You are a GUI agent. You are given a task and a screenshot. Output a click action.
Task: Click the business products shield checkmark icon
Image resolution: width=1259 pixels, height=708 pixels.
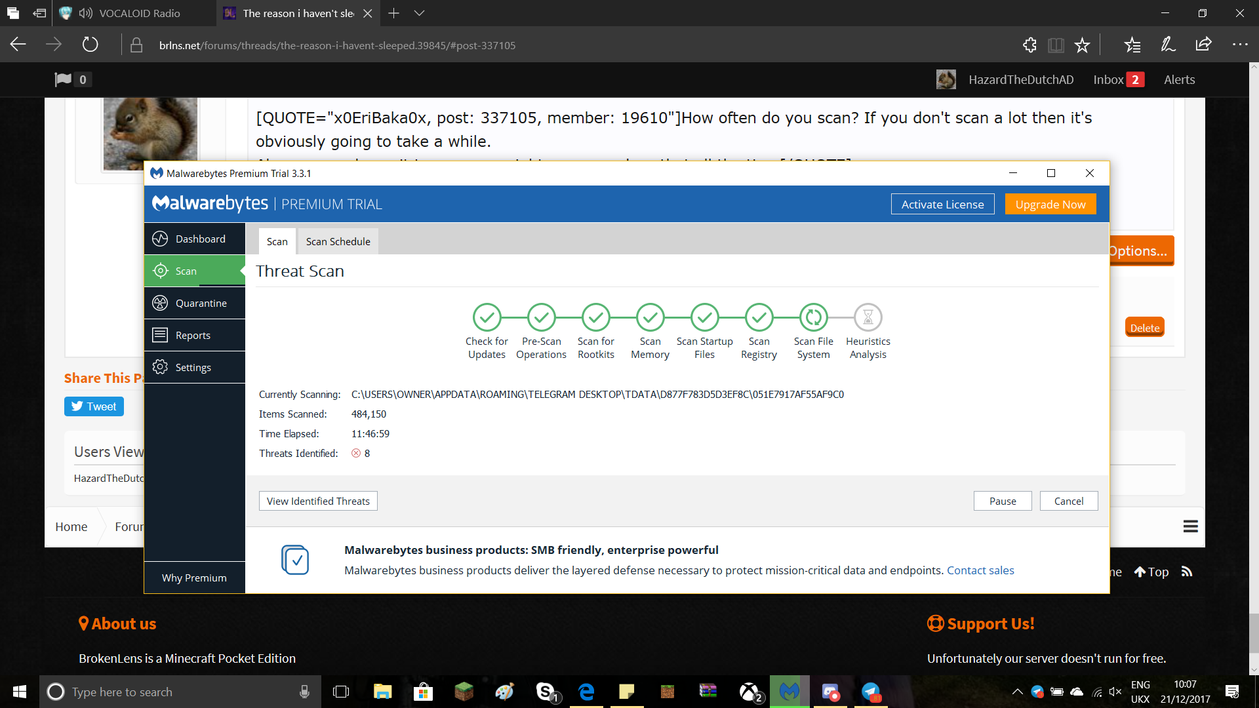[x=295, y=560]
